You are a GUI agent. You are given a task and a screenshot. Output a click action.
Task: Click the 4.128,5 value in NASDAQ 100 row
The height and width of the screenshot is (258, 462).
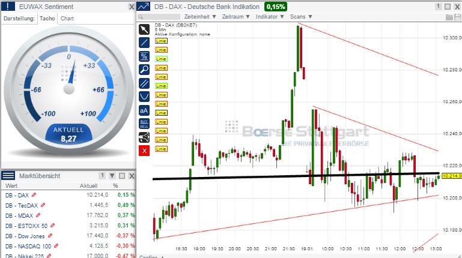[99, 245]
